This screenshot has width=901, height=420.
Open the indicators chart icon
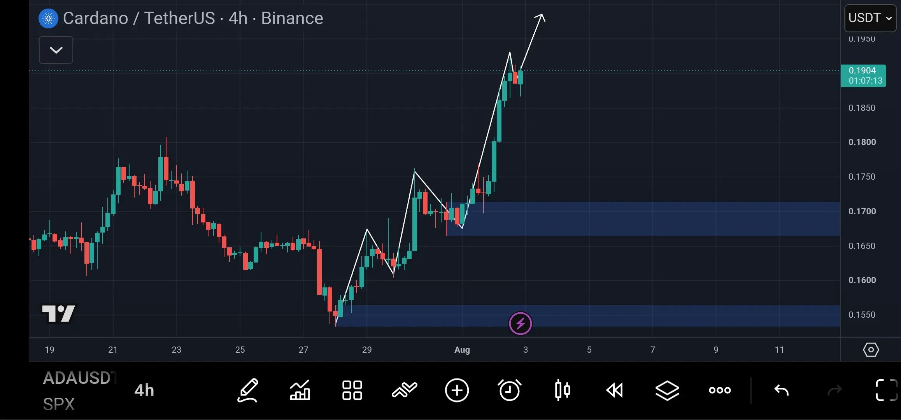click(300, 390)
